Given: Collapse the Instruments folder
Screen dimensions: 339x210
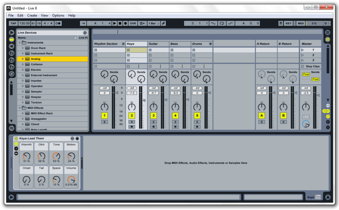Looking at the screenshot, I should click(20, 43).
